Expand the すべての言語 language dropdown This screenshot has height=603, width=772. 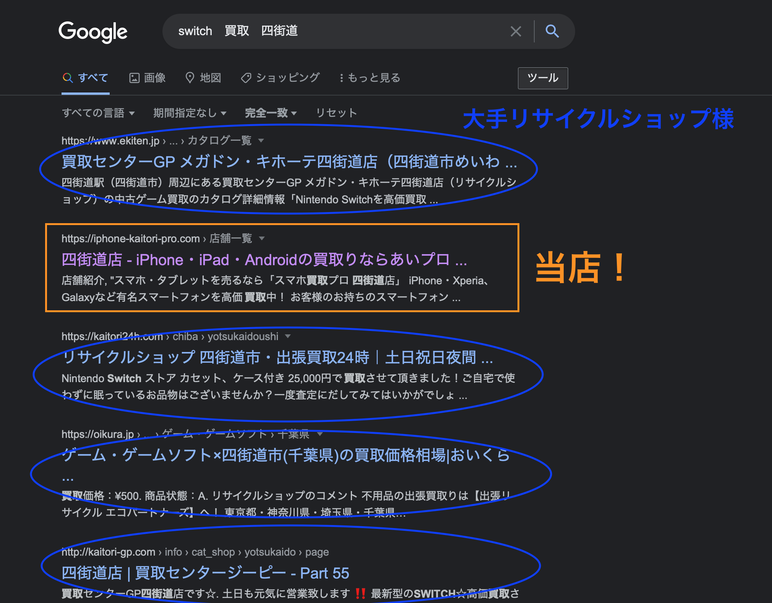coord(98,113)
